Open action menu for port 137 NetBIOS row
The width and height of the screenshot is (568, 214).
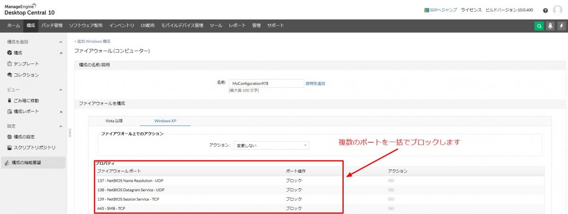click(x=391, y=180)
